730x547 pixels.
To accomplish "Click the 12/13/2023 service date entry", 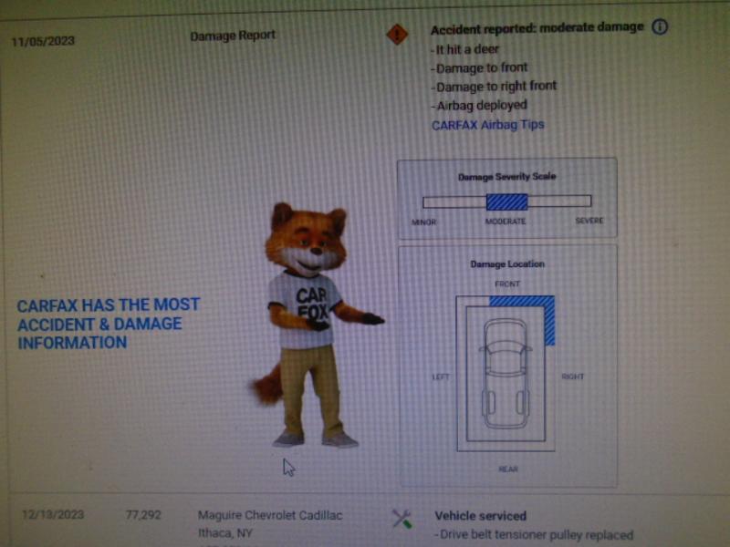I will (53, 514).
